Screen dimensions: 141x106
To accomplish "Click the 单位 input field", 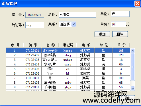I will (x=120, y=14).
